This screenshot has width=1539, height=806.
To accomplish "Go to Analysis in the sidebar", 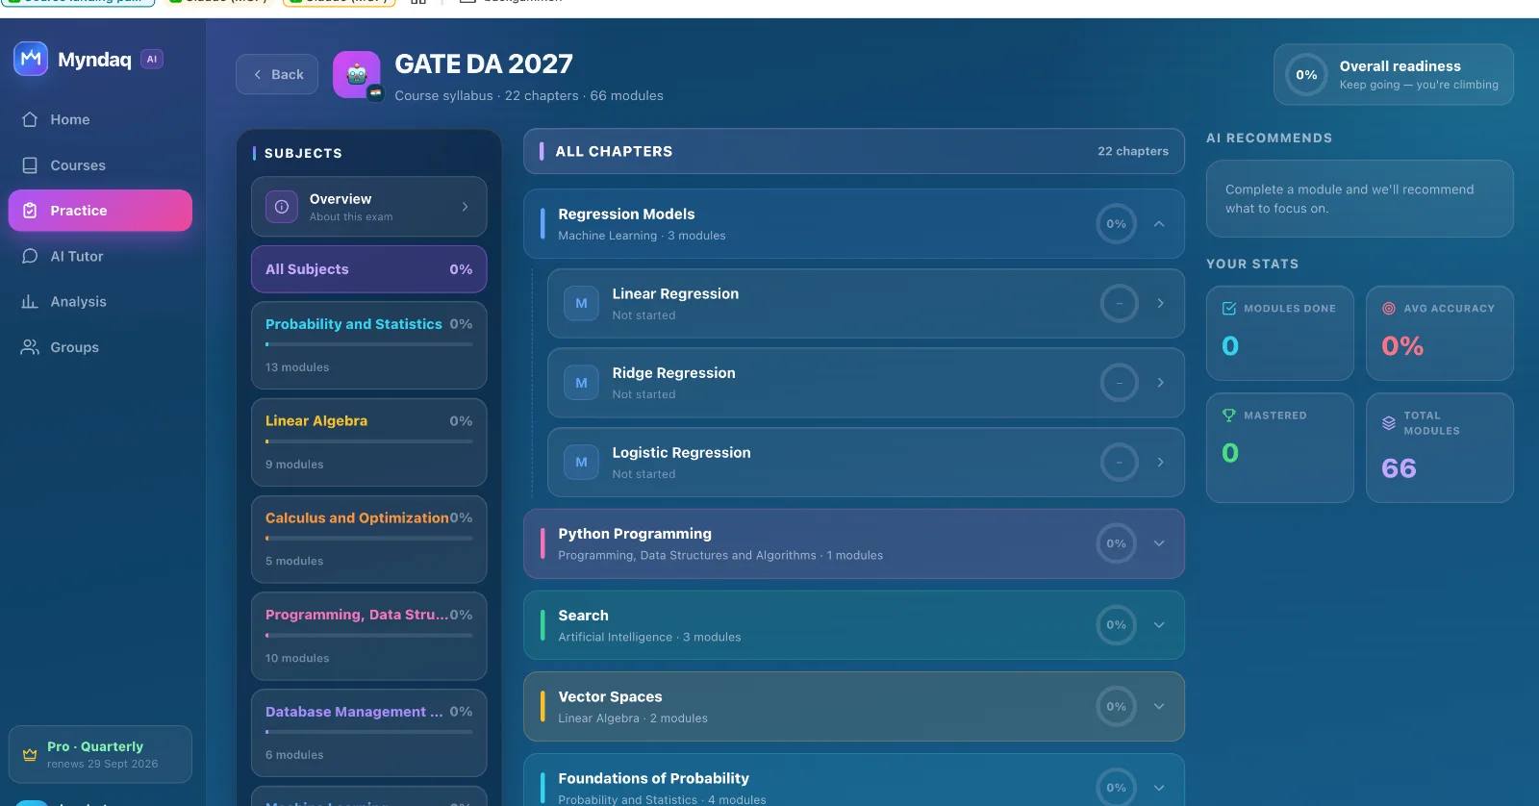I will pyautogui.click(x=100, y=301).
